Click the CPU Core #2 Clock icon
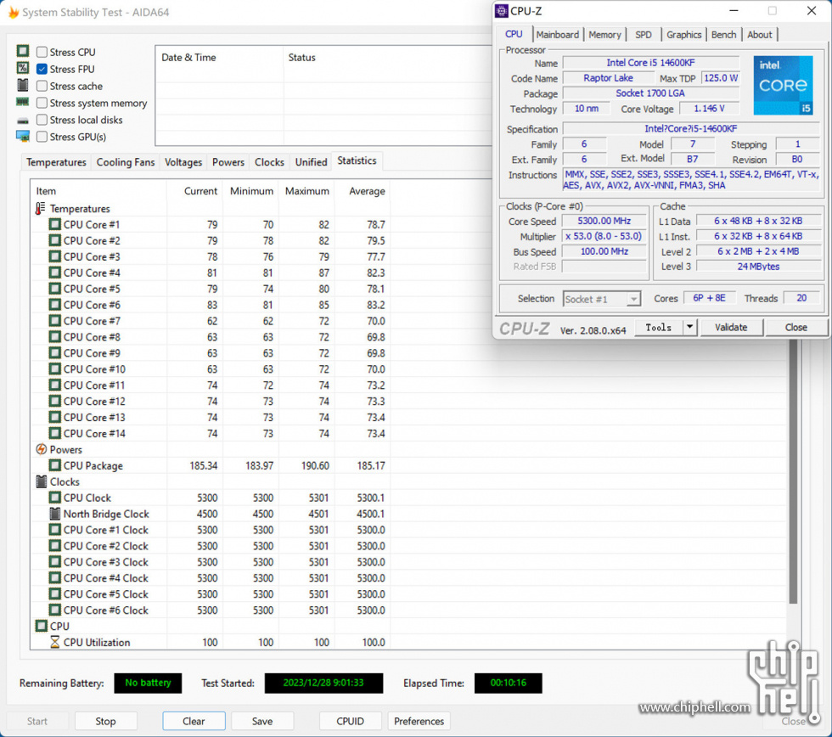The height and width of the screenshot is (737, 832). (54, 545)
